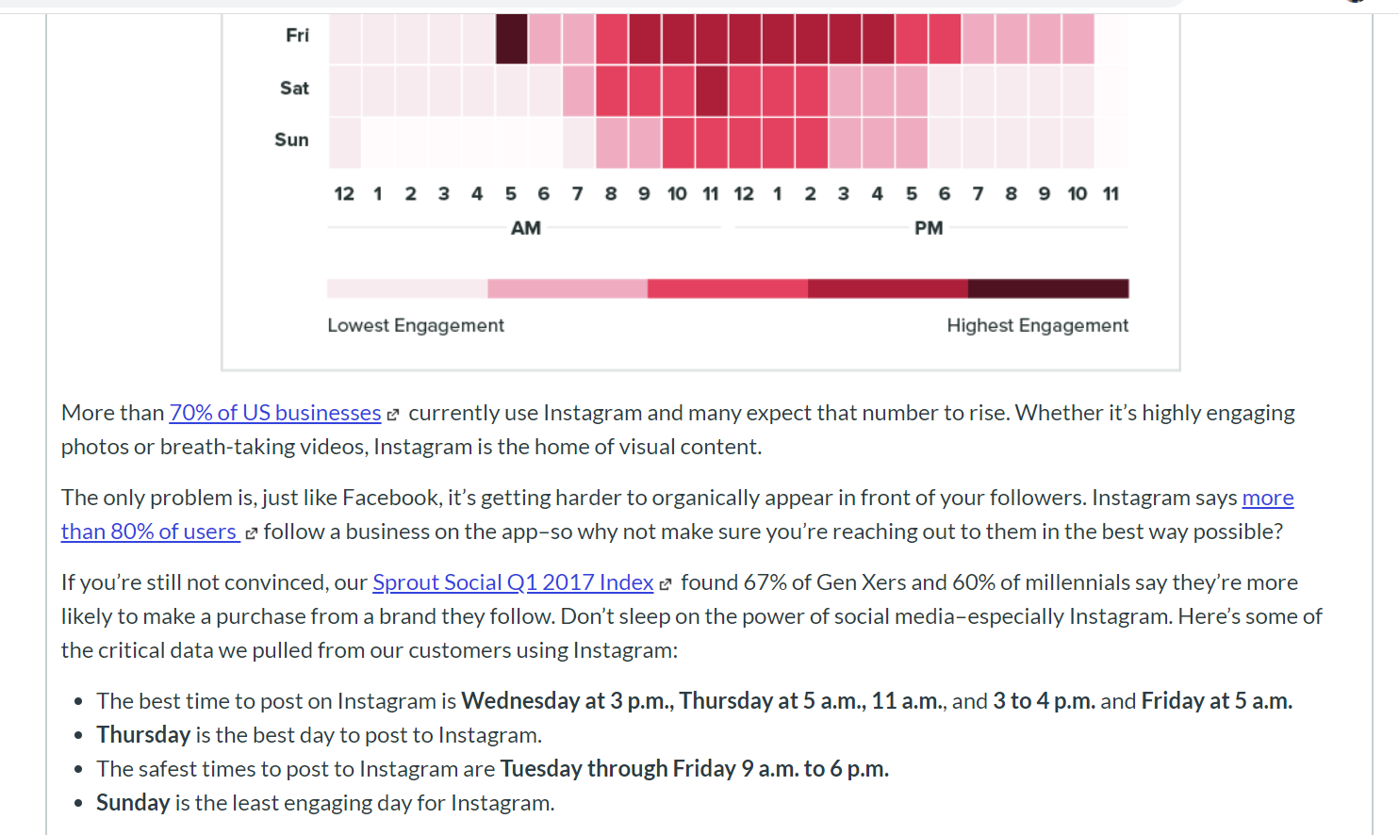The width and height of the screenshot is (1399, 835).
Task: Click the Sunday 12 PM heatmap cell
Action: tap(744, 142)
